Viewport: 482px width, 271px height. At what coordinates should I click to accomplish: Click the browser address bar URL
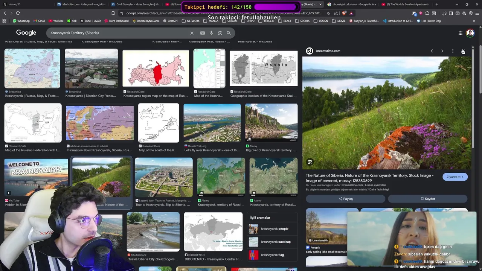point(224,13)
